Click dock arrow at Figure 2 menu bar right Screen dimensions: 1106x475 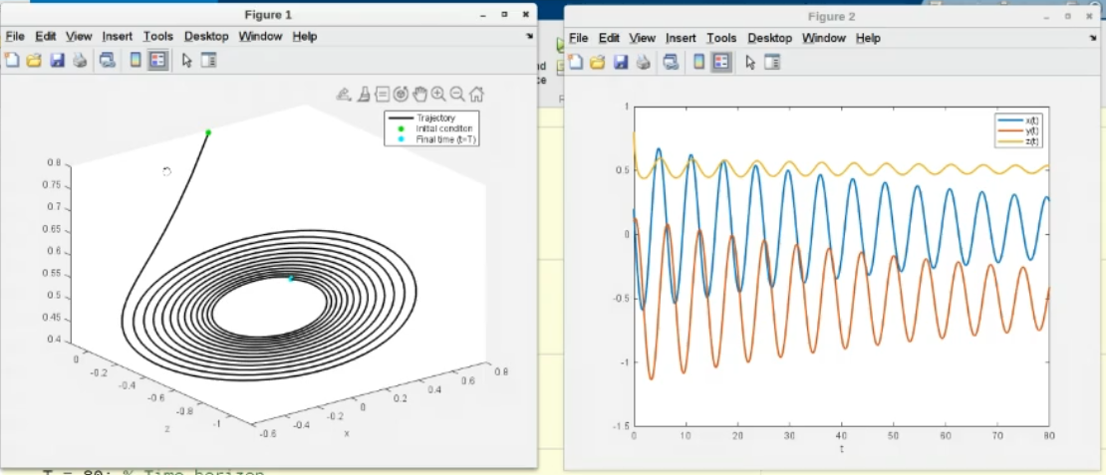pos(1093,38)
